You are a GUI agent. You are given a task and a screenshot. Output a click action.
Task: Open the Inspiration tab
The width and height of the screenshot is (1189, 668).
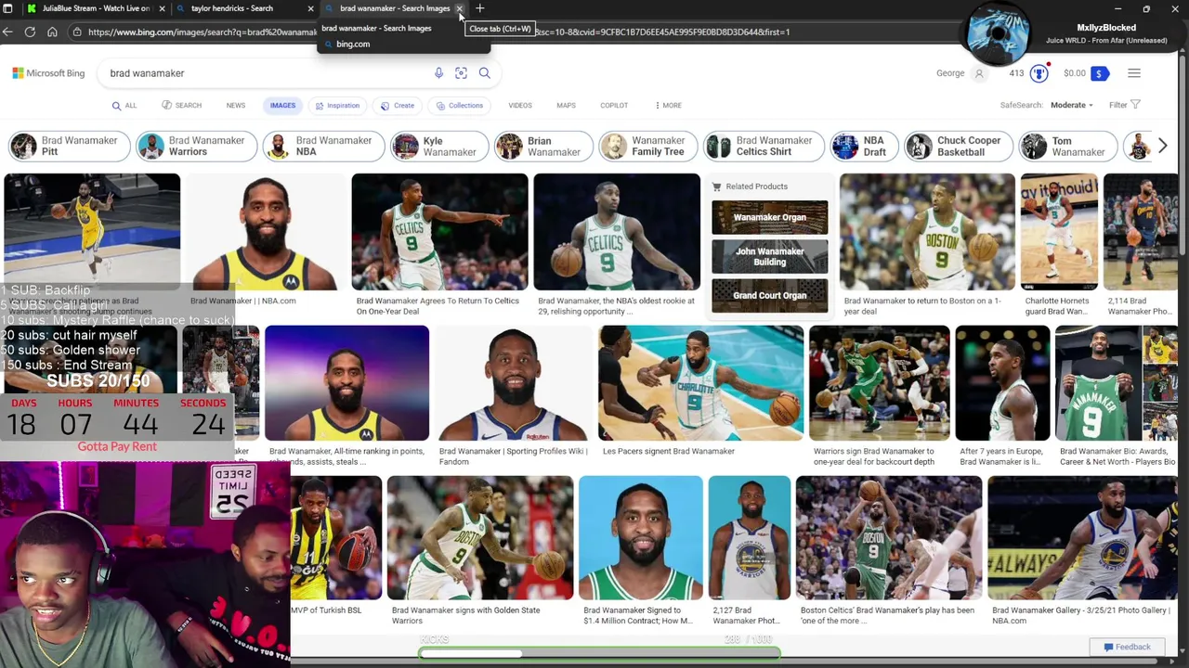(336, 106)
